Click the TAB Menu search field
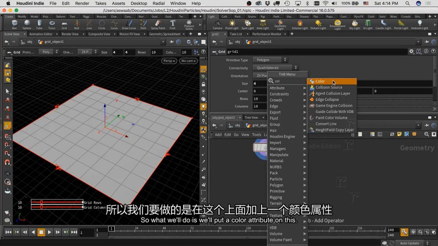 [x=287, y=81]
